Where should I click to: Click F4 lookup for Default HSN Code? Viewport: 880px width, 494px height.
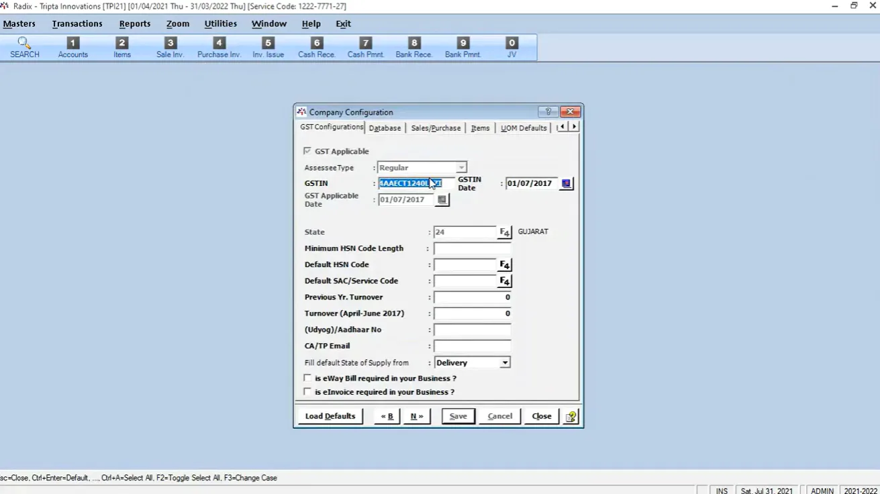504,265
